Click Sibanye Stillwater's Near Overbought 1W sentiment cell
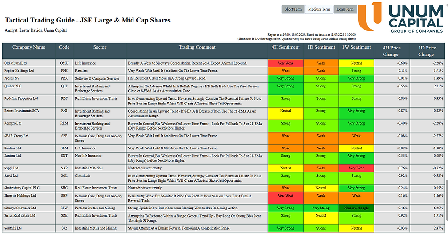Image resolution: width=448 pixels, height=235 pixels. 356,208
